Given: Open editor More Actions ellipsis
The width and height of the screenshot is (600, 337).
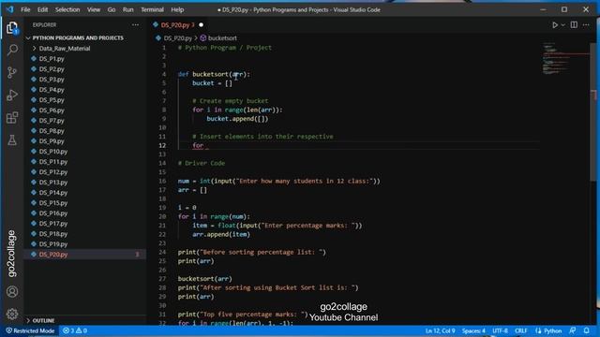Looking at the screenshot, I should 586,25.
